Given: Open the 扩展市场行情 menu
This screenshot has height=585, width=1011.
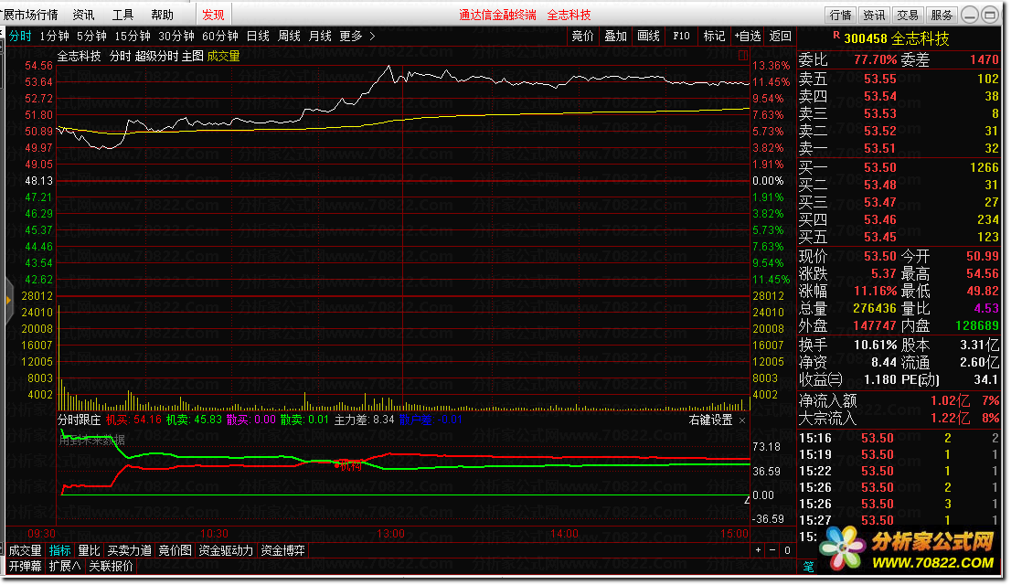Looking at the screenshot, I should [30, 15].
